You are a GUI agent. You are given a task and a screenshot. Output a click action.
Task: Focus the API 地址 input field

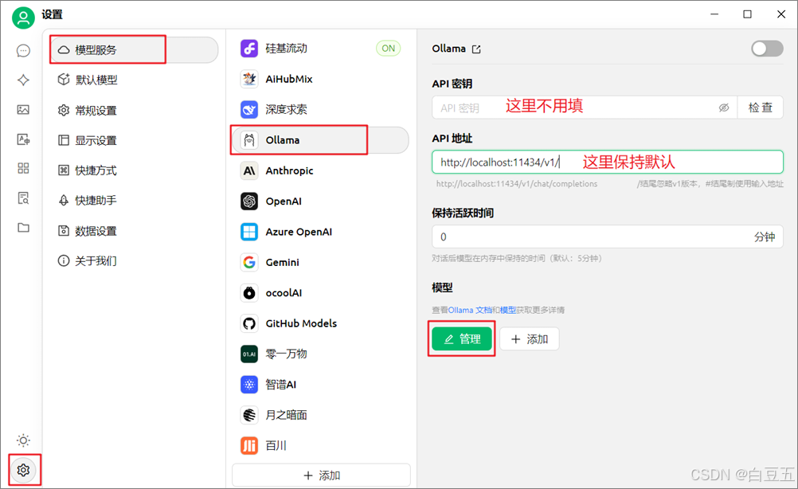point(607,162)
